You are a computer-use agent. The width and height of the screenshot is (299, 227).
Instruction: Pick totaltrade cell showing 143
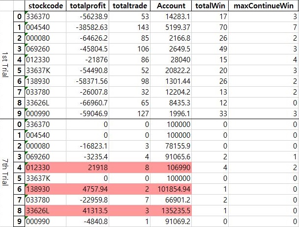pos(130,27)
